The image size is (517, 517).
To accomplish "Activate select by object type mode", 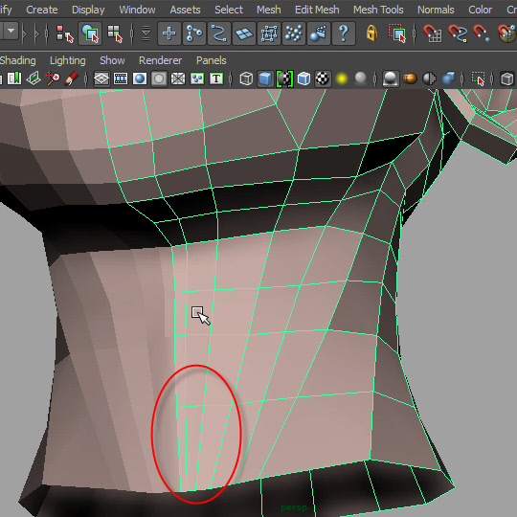I will click(90, 34).
